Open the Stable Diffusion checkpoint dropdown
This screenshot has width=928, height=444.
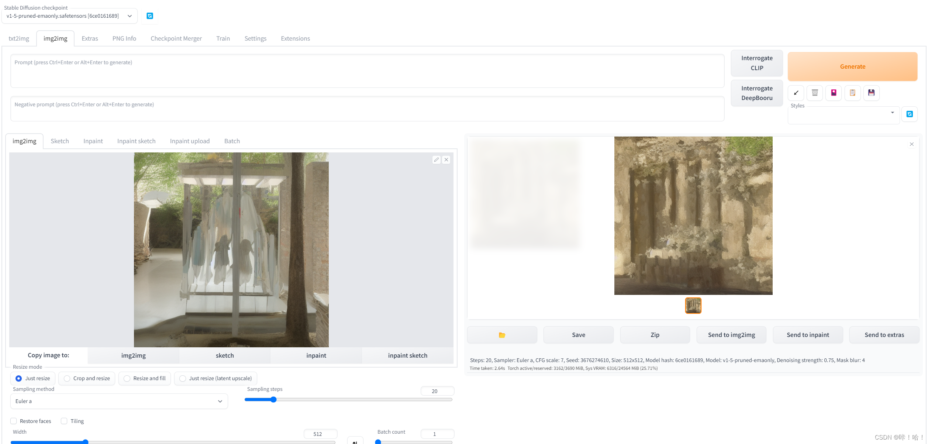click(69, 16)
